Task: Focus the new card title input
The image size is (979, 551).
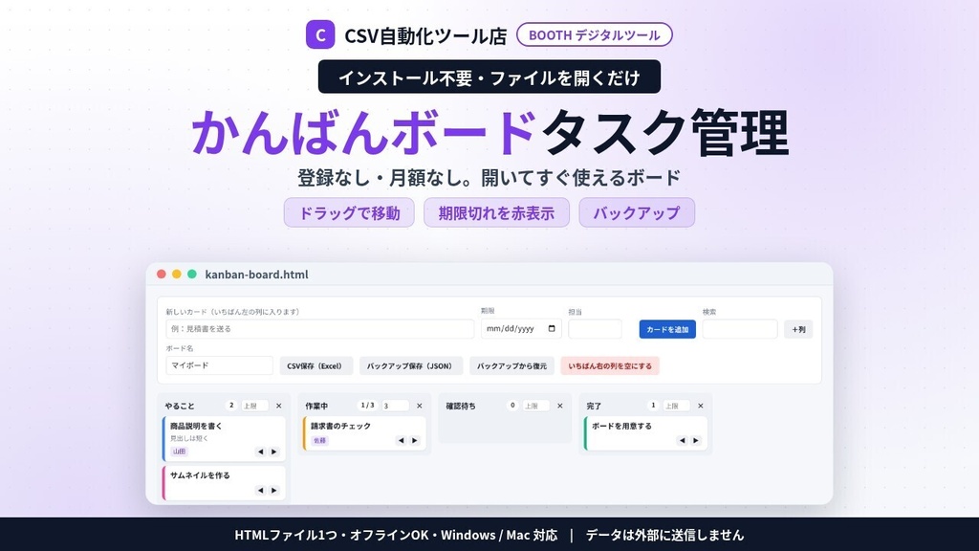Action: pos(319,329)
